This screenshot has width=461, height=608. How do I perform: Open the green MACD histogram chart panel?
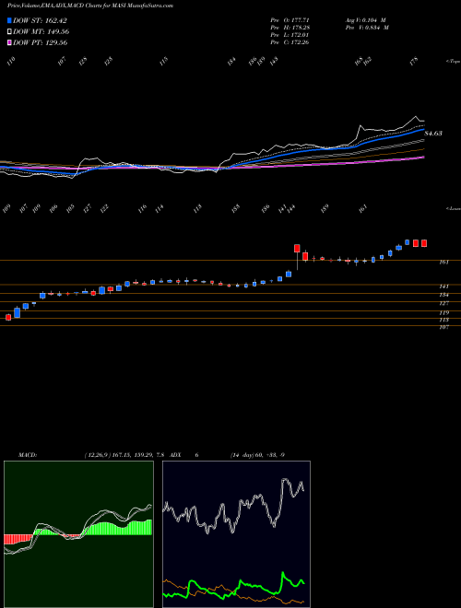(x=78, y=534)
